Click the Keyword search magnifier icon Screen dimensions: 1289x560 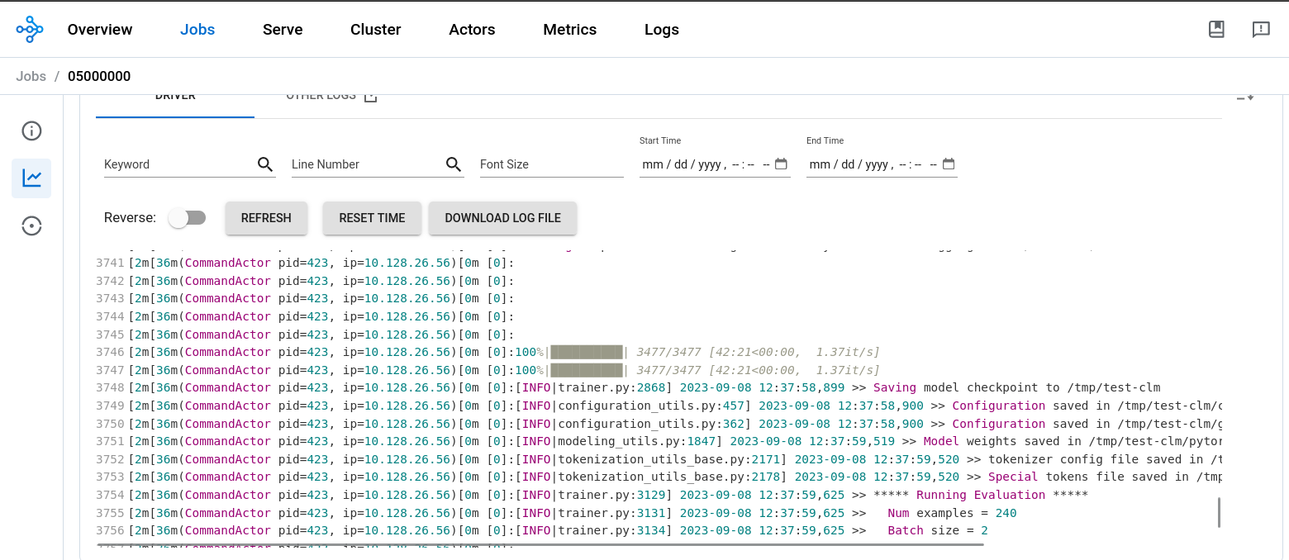point(265,164)
